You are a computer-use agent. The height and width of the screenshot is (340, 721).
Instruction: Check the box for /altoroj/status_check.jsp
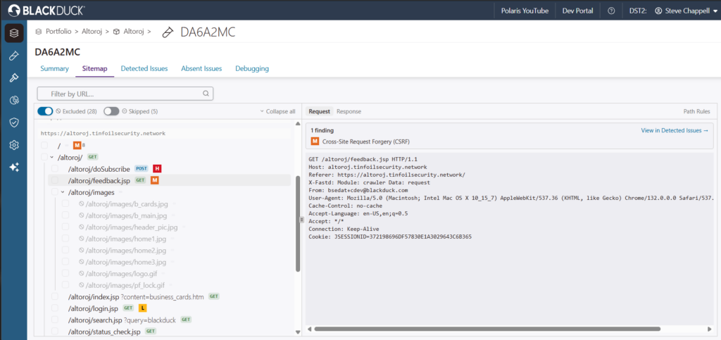point(55,332)
